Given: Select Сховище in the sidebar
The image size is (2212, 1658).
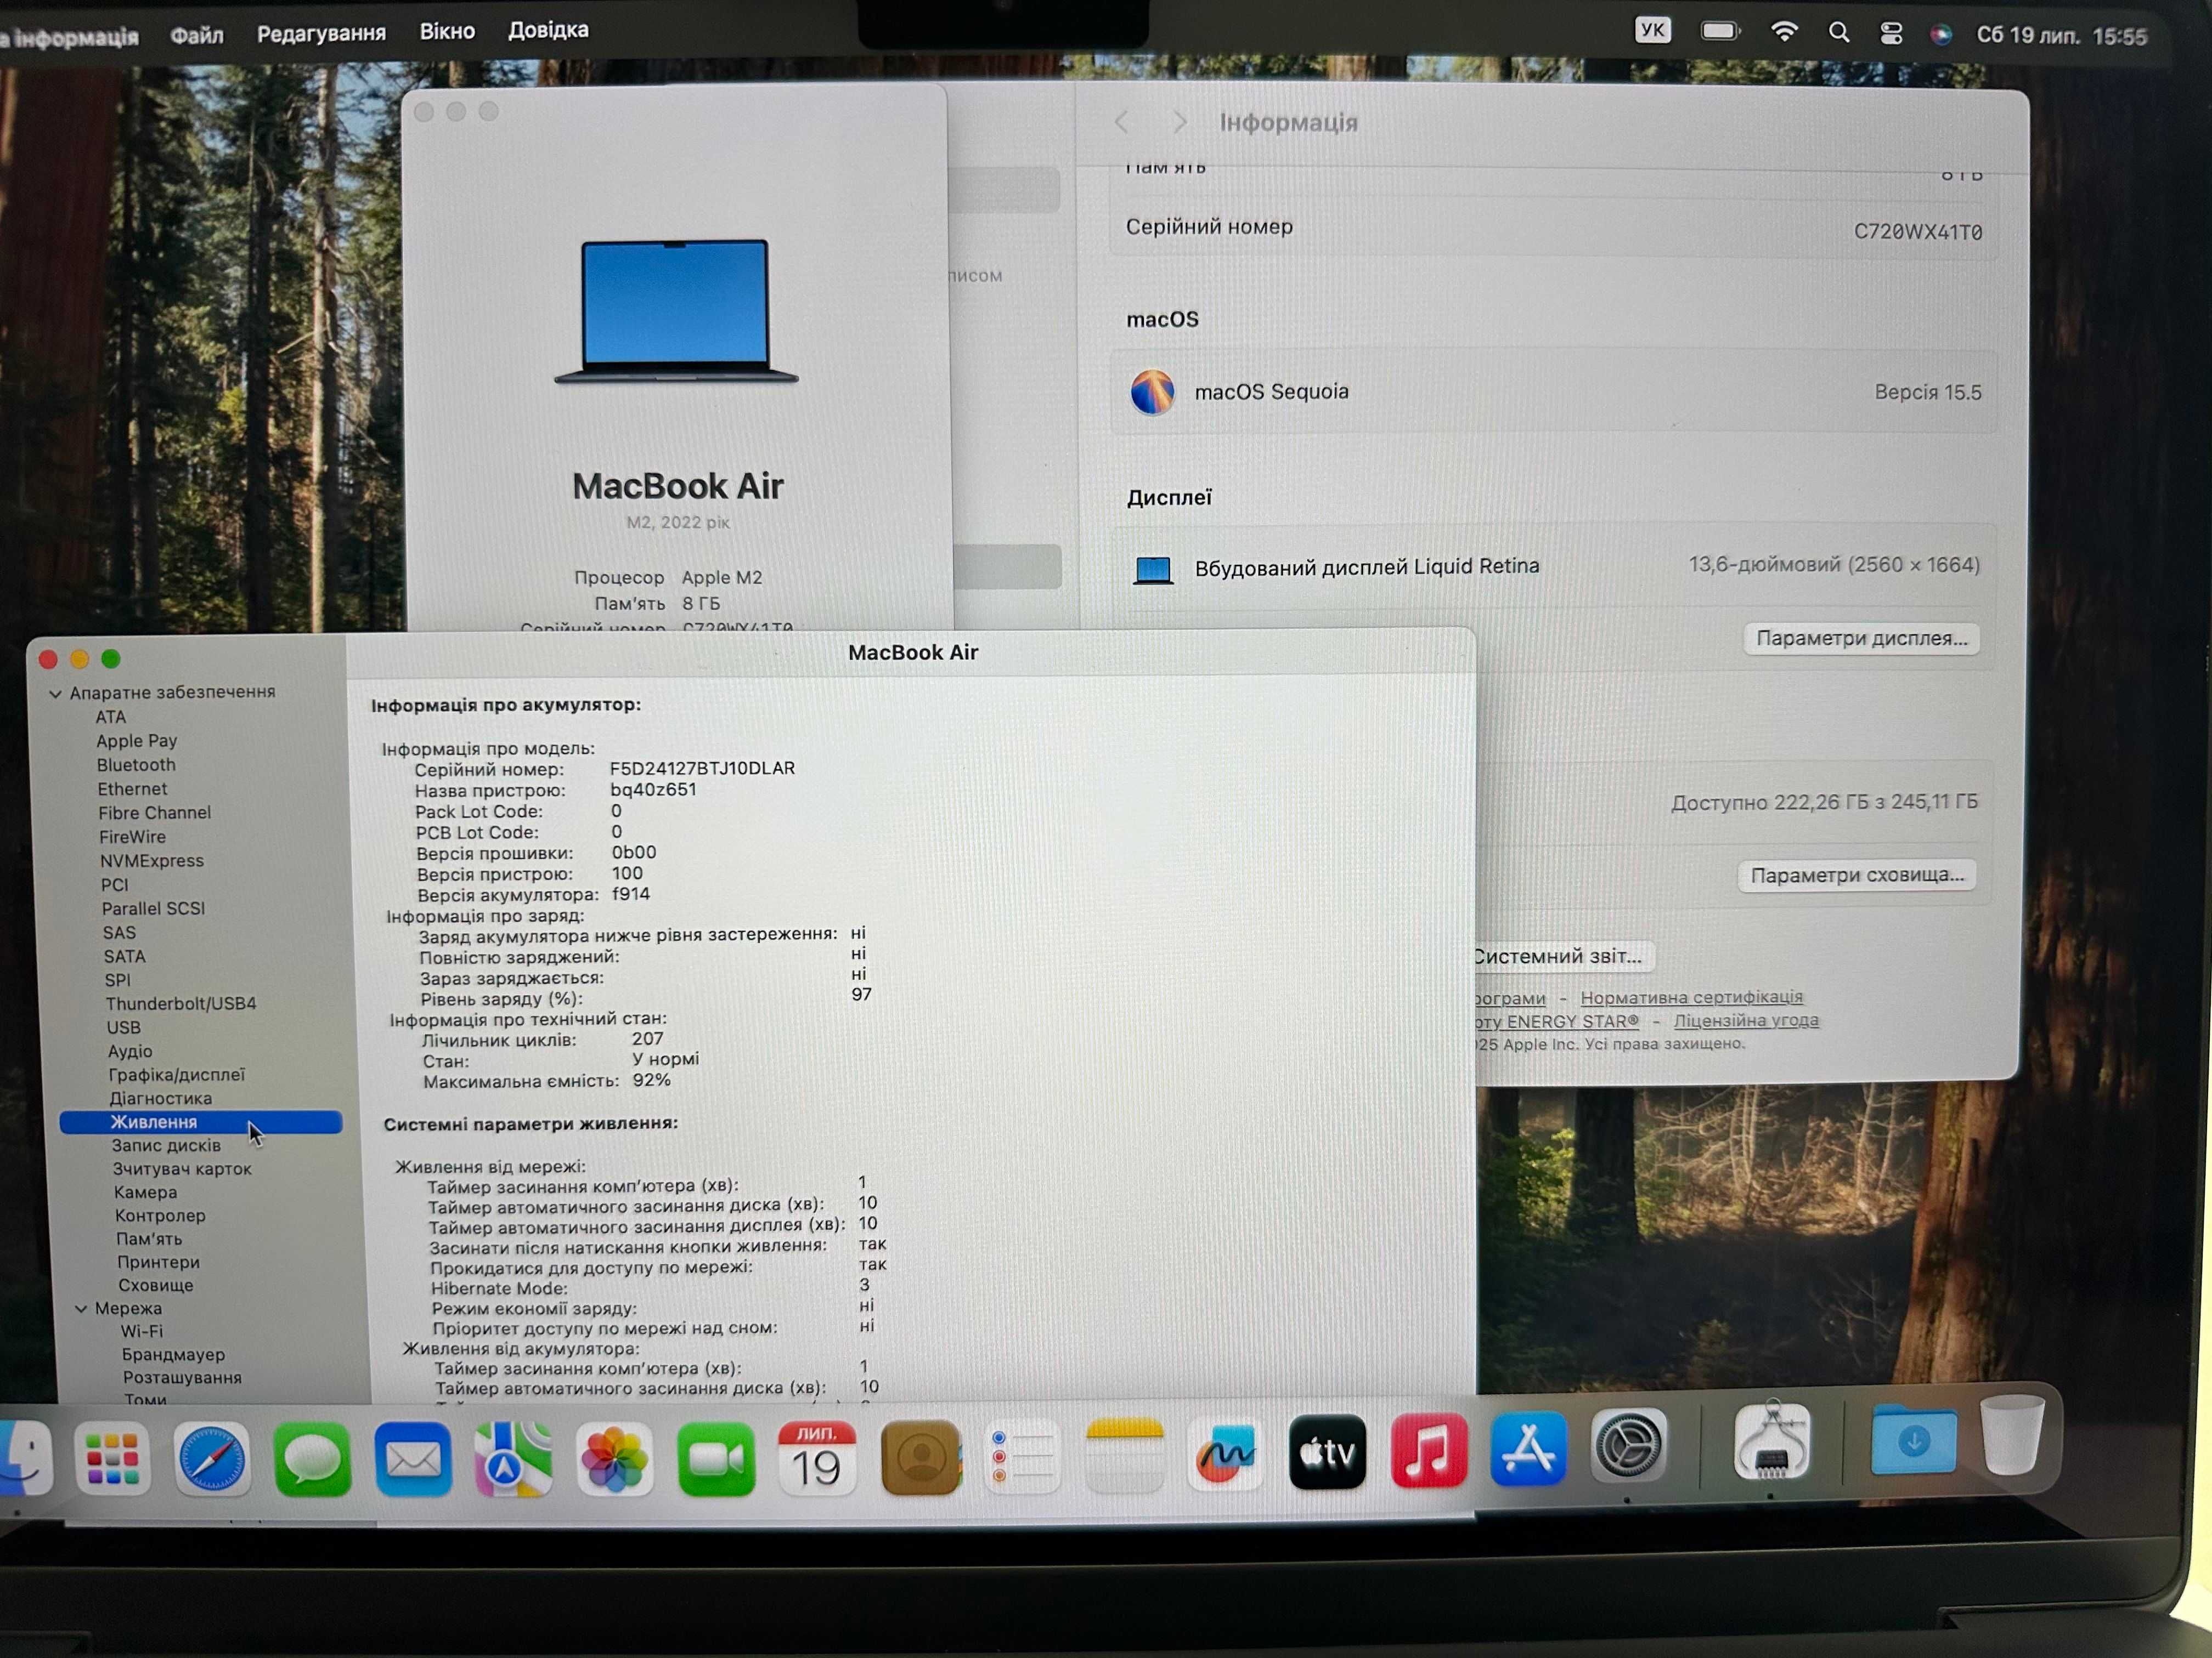Looking at the screenshot, I should click(x=156, y=1286).
